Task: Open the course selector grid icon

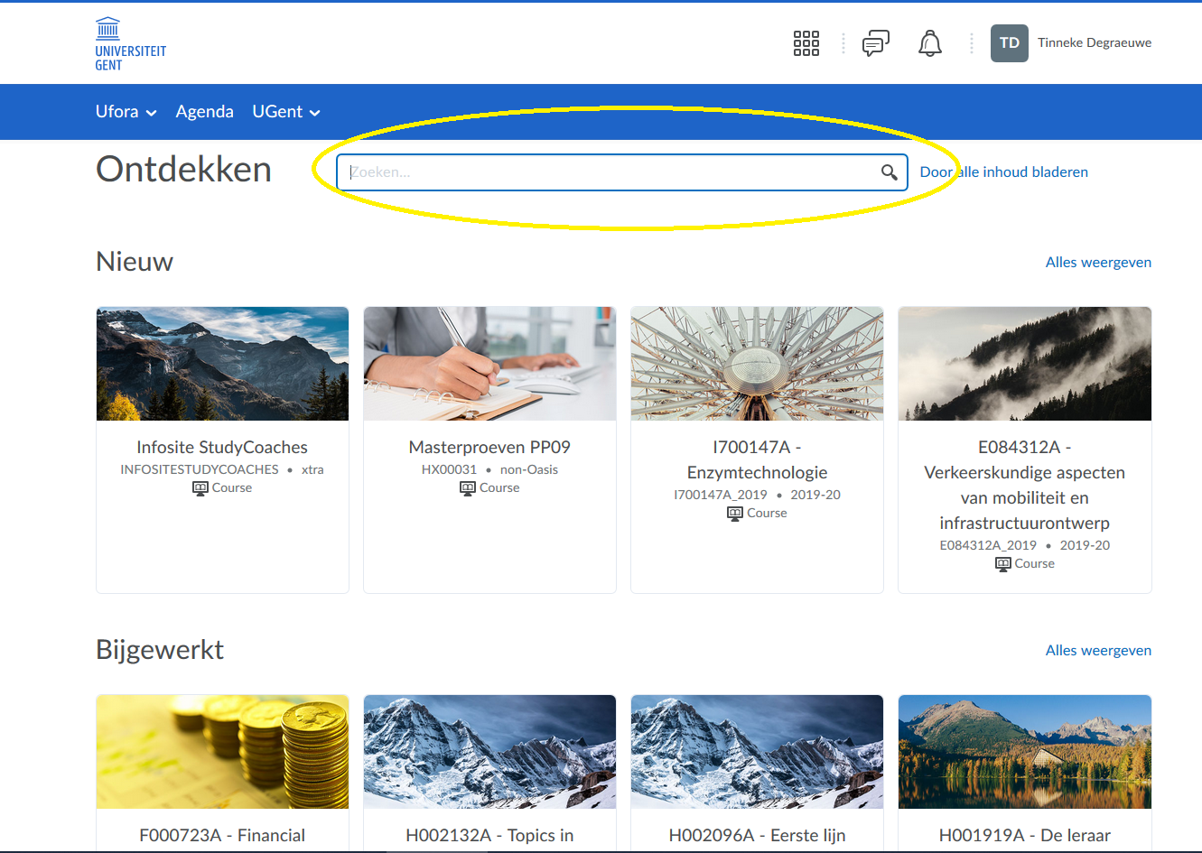Action: [806, 43]
